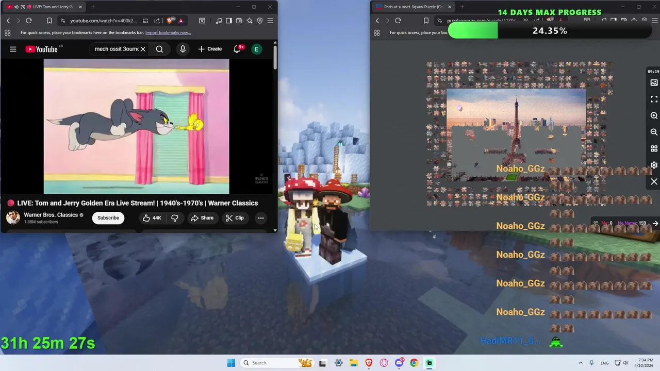Screen dimensions: 660x371
Task: Open more actions for the video
Action: (x=261, y=218)
